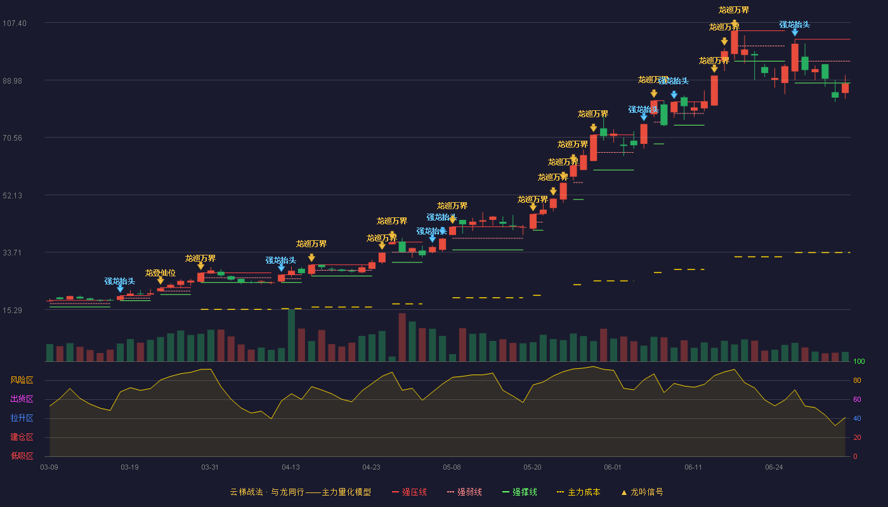This screenshot has width=888, height=507.
Task: Click the 建仓区 zone label
Action: [22, 437]
